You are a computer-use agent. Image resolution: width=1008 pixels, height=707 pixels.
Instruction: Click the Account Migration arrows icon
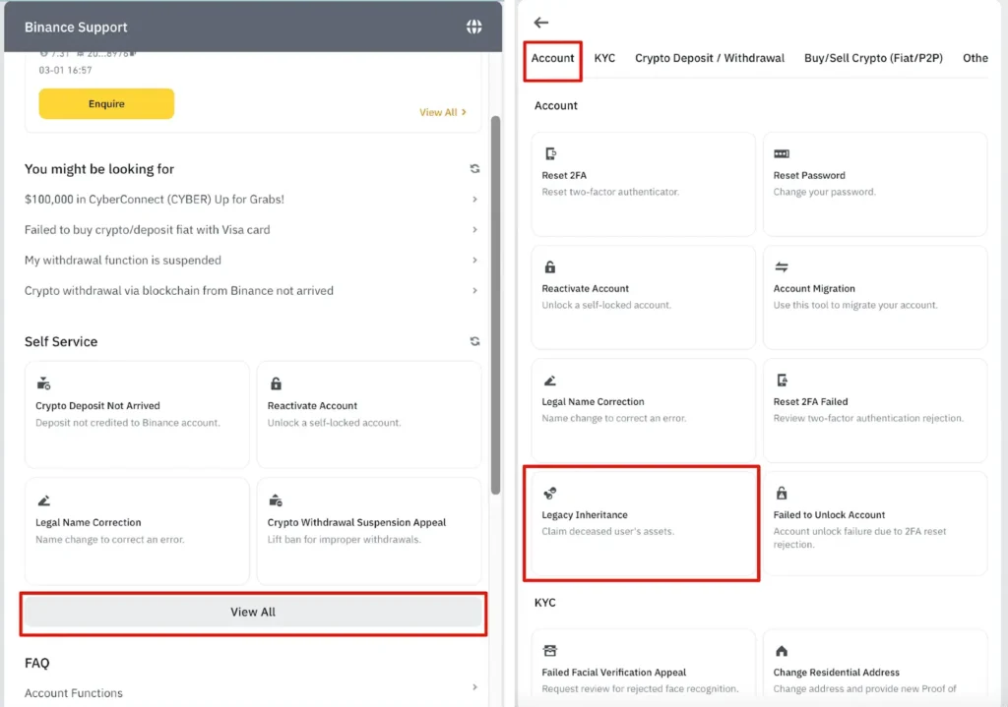[782, 267]
